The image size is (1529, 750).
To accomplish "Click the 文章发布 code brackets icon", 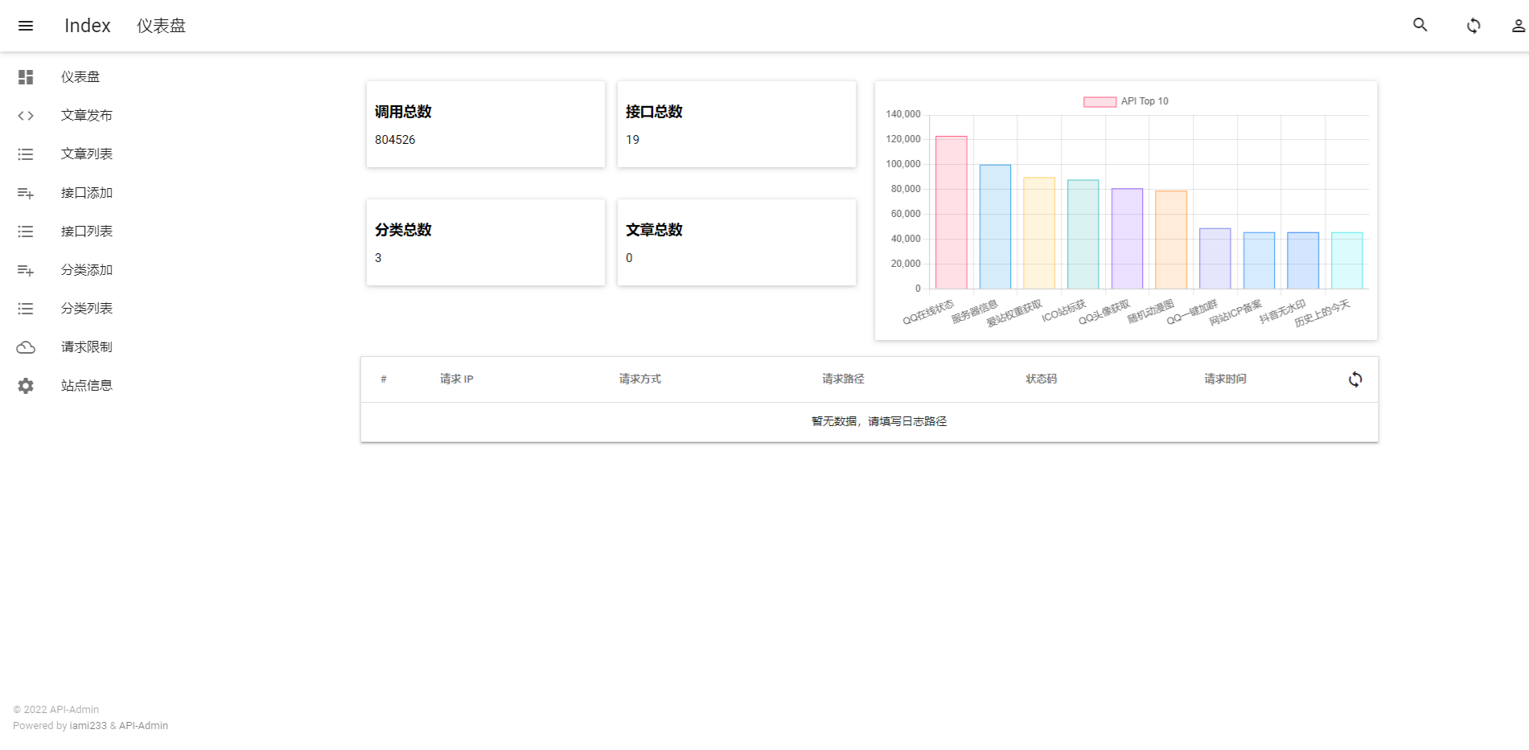I will coord(26,115).
